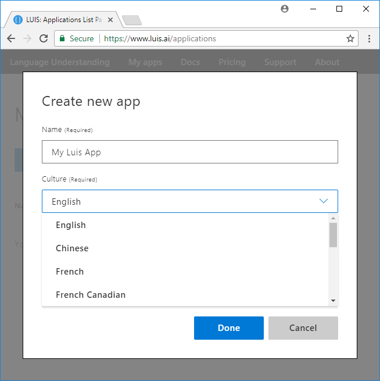
Task: Bookmark page with the star icon
Action: [350, 38]
